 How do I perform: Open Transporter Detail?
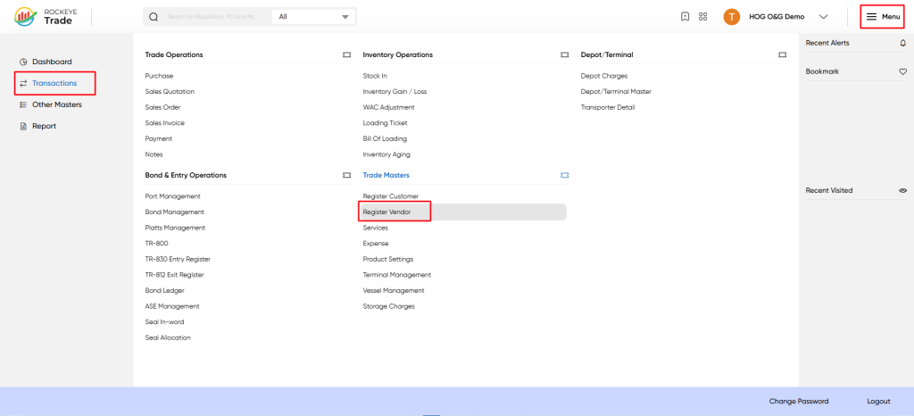click(x=608, y=108)
